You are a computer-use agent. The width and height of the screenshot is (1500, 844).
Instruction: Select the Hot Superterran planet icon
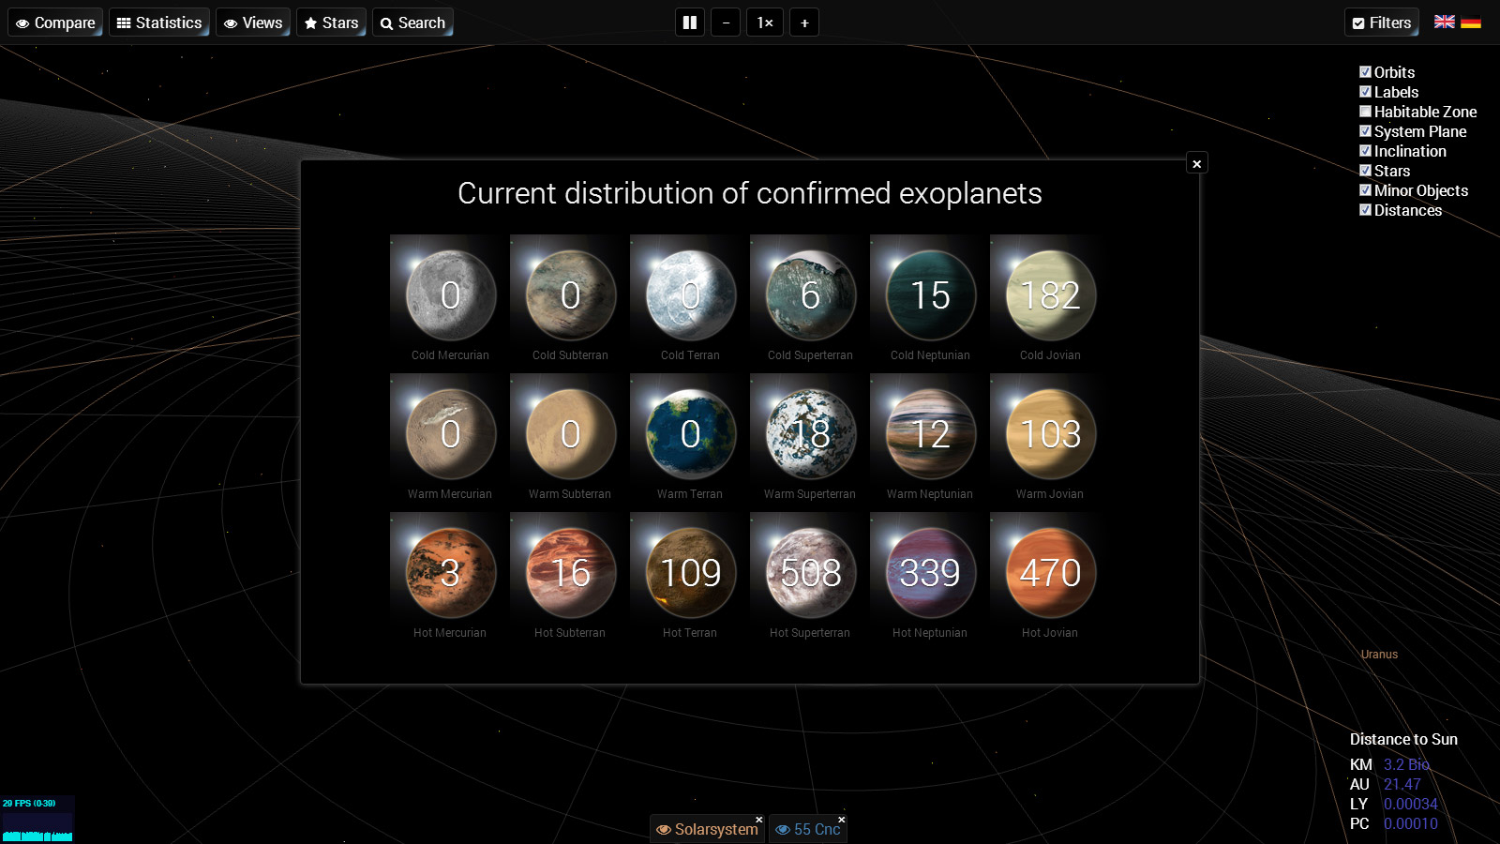810,572
